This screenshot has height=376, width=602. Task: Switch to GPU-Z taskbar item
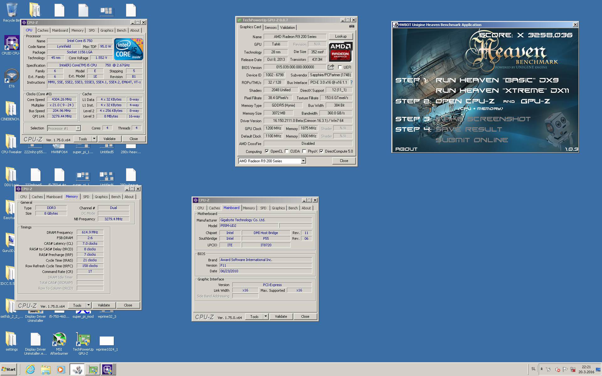pos(93,369)
